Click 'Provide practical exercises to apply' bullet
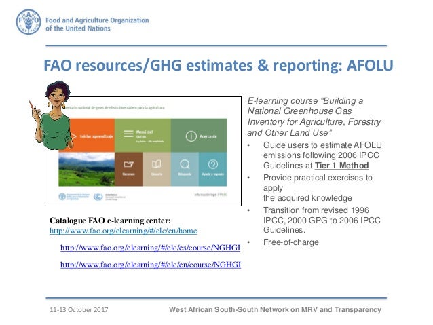The image size is (433, 325). tap(318, 188)
